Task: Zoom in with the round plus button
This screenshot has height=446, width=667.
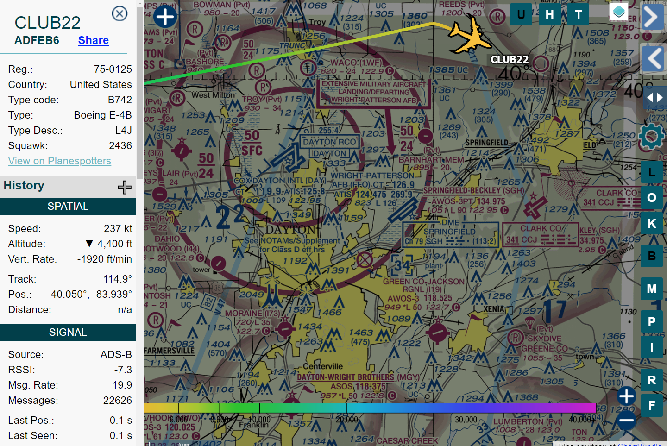Action: pyautogui.click(x=626, y=396)
